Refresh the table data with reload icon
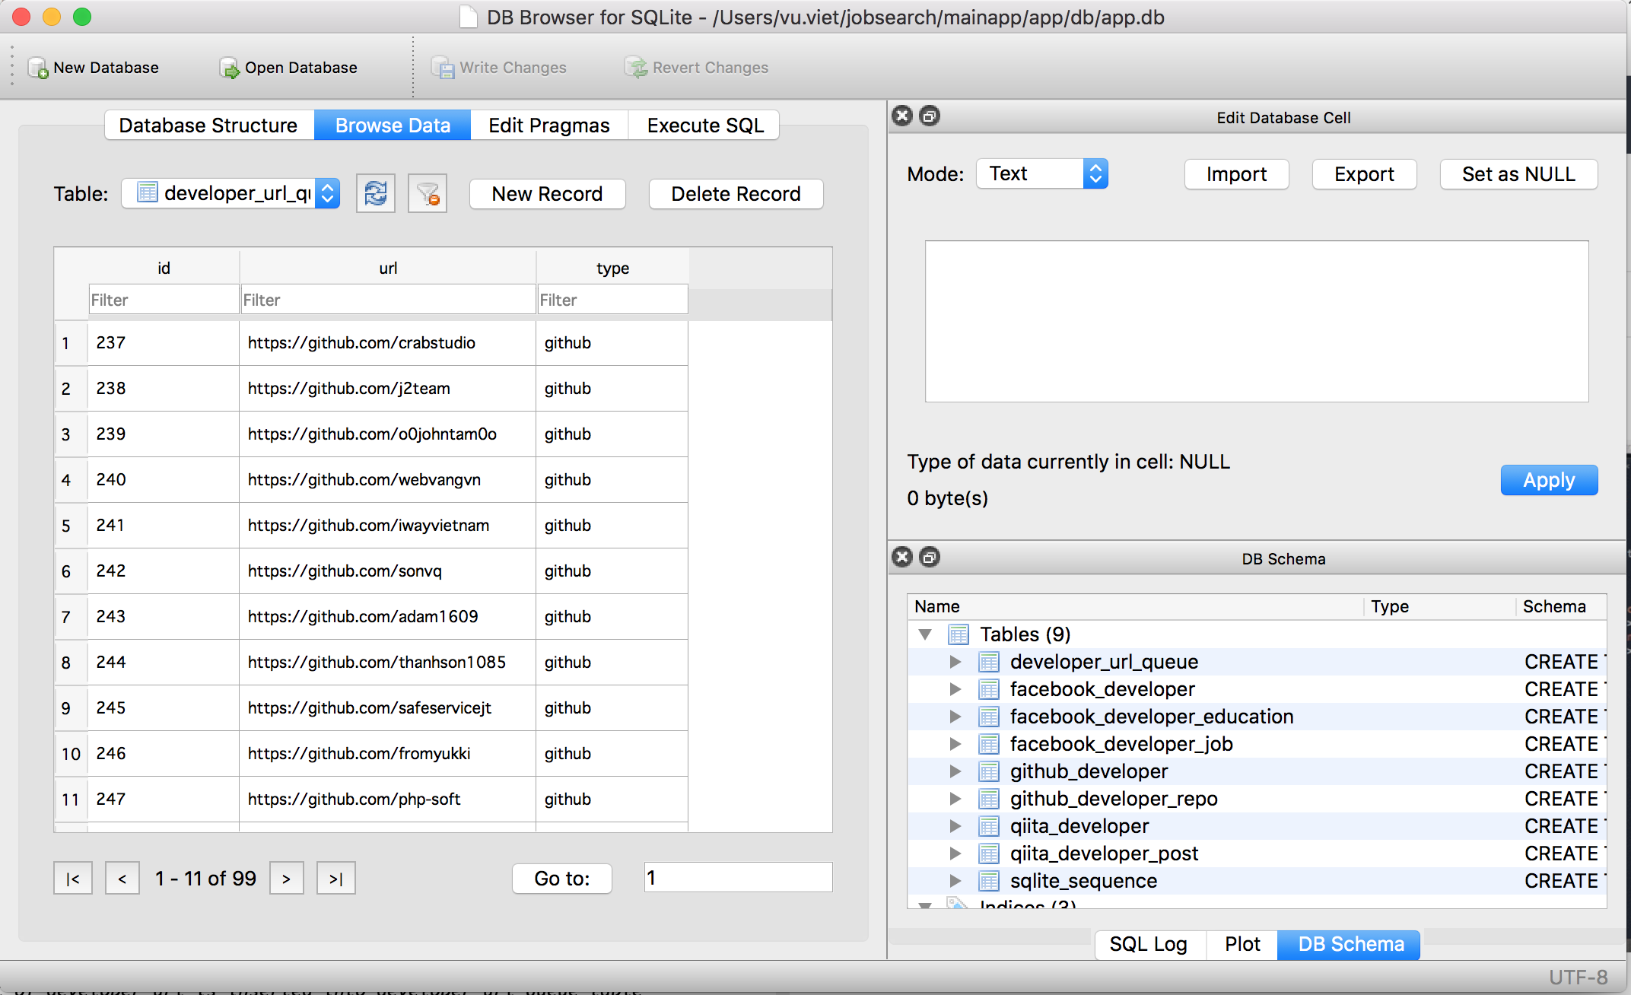This screenshot has height=995, width=1631. tap(376, 193)
